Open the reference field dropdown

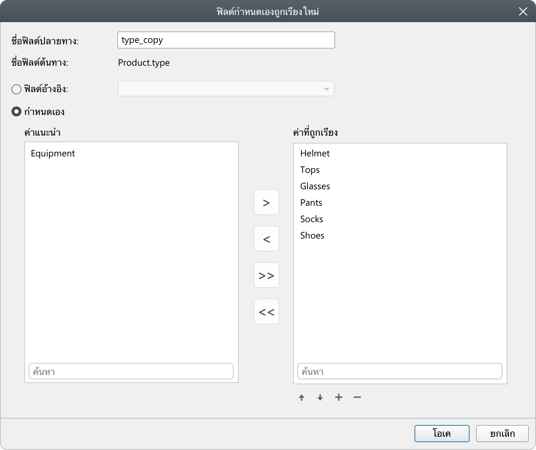click(226, 89)
